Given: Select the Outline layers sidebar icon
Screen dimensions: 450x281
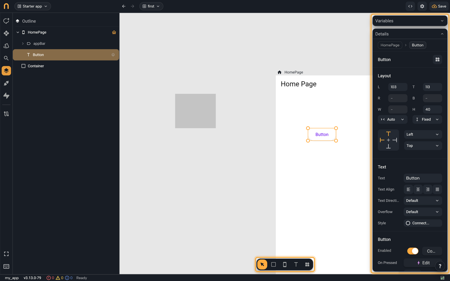Looking at the screenshot, I should tap(6, 71).
